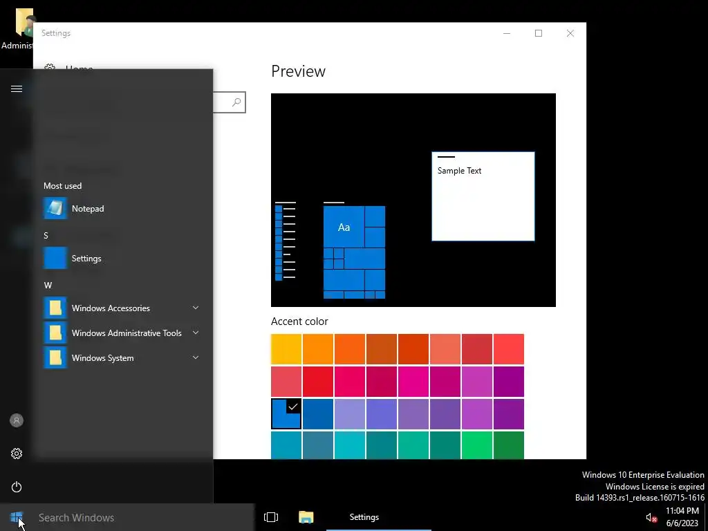Select the orange accent color, second in top row
This screenshot has height=531, width=708.
pyautogui.click(x=318, y=349)
